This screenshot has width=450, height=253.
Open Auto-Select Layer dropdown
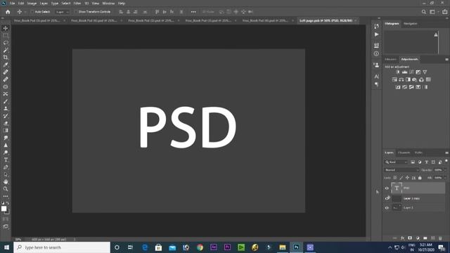[63, 12]
